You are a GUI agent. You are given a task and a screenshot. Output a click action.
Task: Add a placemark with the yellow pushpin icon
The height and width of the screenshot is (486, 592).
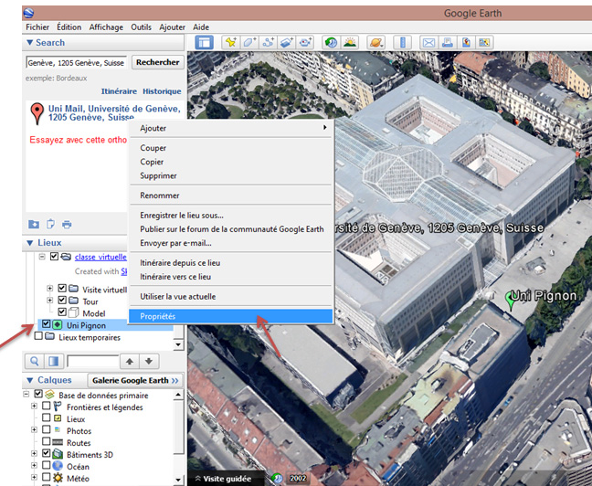point(230,43)
